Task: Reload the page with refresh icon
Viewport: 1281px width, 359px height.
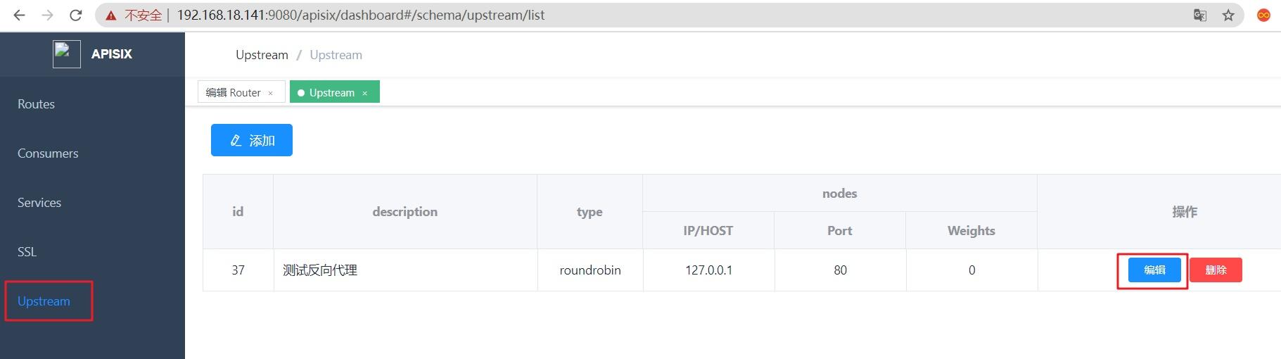Action: 76,15
